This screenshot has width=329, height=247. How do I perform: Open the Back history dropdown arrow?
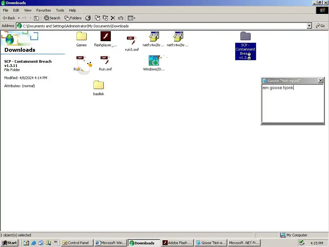click(x=19, y=18)
